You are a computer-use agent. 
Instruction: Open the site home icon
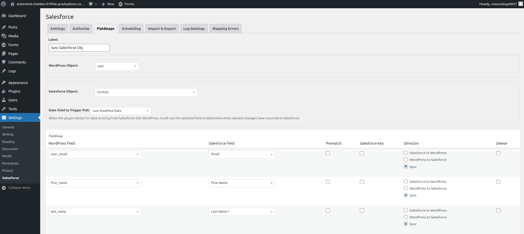click(x=12, y=4)
